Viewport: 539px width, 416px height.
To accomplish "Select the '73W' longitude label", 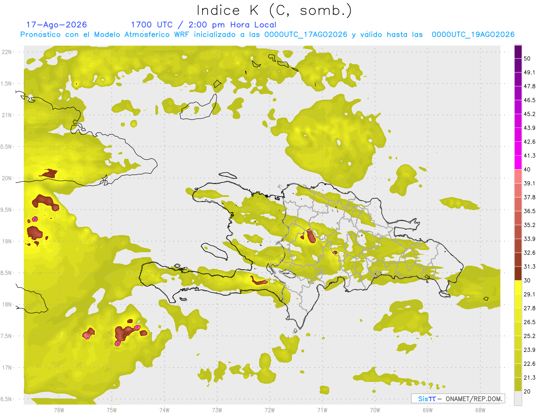I will click(x=217, y=410).
